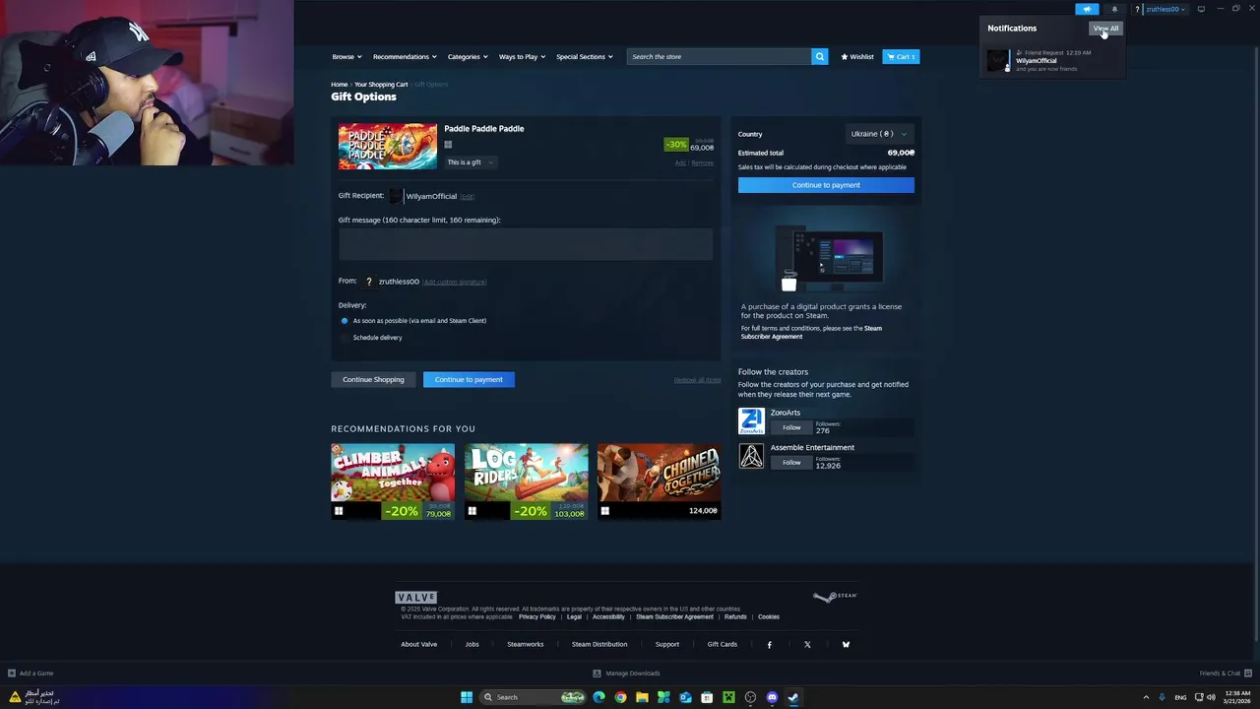Select the Schedule delivery option
Image resolution: width=1260 pixels, height=709 pixels.
(x=345, y=338)
